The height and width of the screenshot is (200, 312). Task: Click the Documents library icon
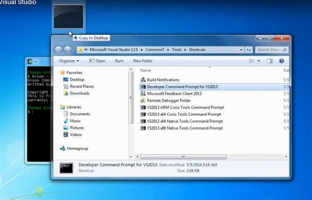66,114
